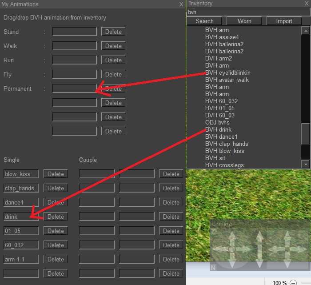This screenshot has height=285, width=311.
Task: Click the Permanent animation slot field
Action: point(75,88)
